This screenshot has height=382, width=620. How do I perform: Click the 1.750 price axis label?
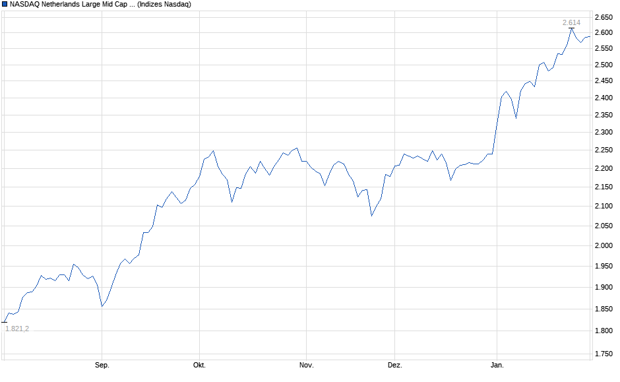[x=604, y=355]
